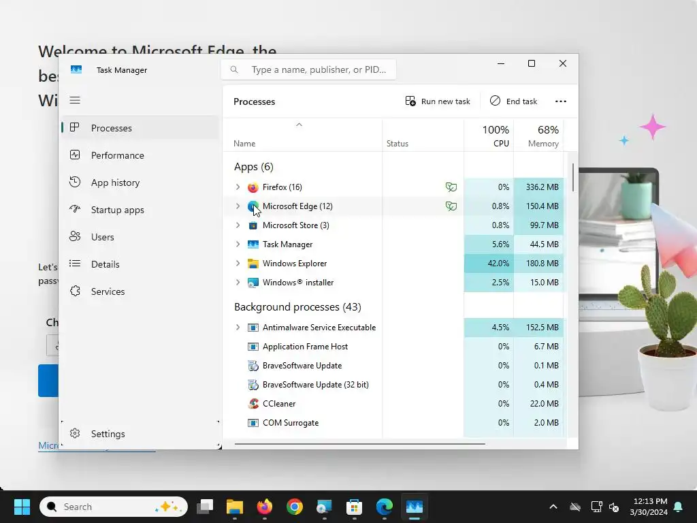The width and height of the screenshot is (697, 523).
Task: Open Windows Start menu
Action: click(22, 507)
